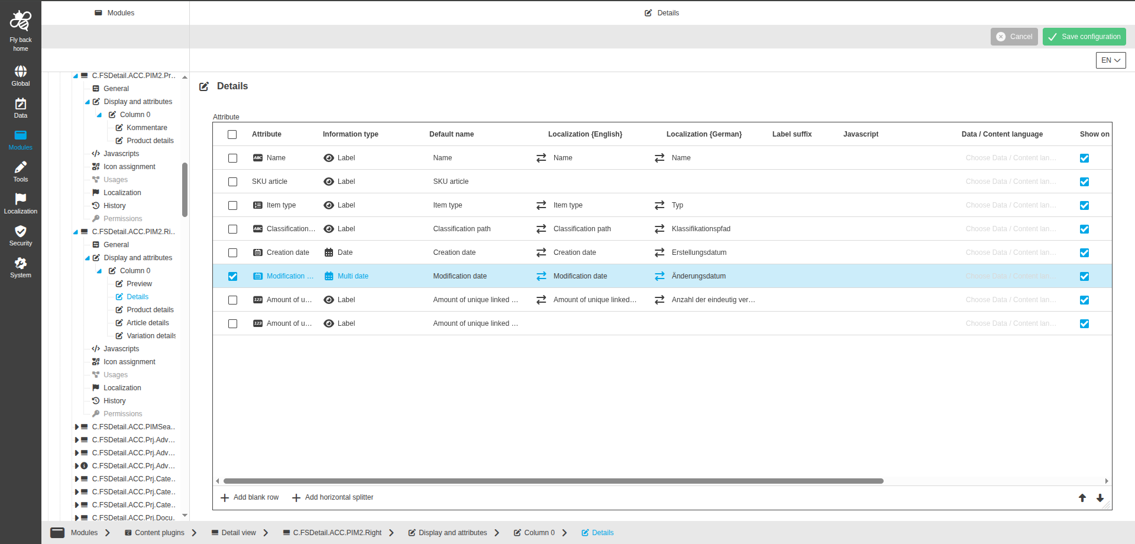The image size is (1135, 544).
Task: Click German swap icon for Amount of unique row
Action: click(x=659, y=300)
